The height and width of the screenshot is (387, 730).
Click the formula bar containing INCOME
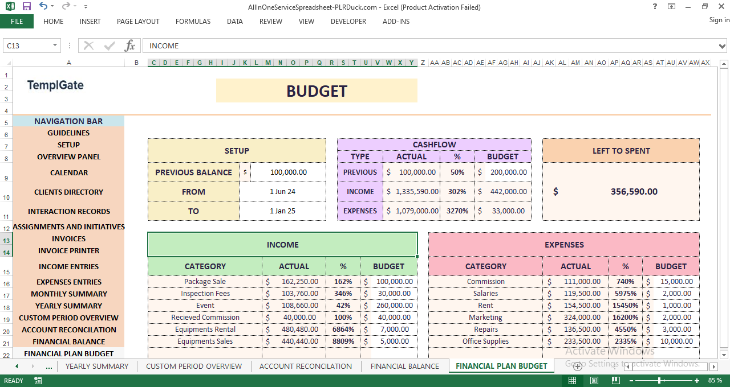click(430, 46)
